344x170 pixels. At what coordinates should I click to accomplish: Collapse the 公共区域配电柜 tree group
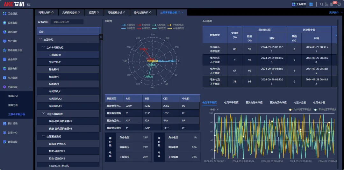[x=44, y=113]
